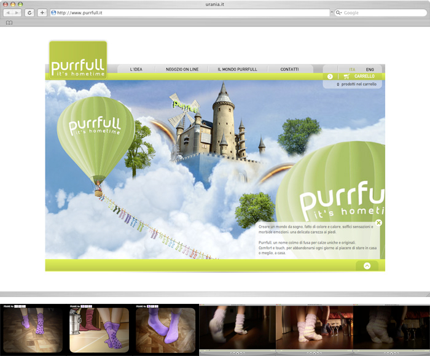The image size is (430, 356).
Task: Open the CONTATTI page
Action: coord(289,69)
